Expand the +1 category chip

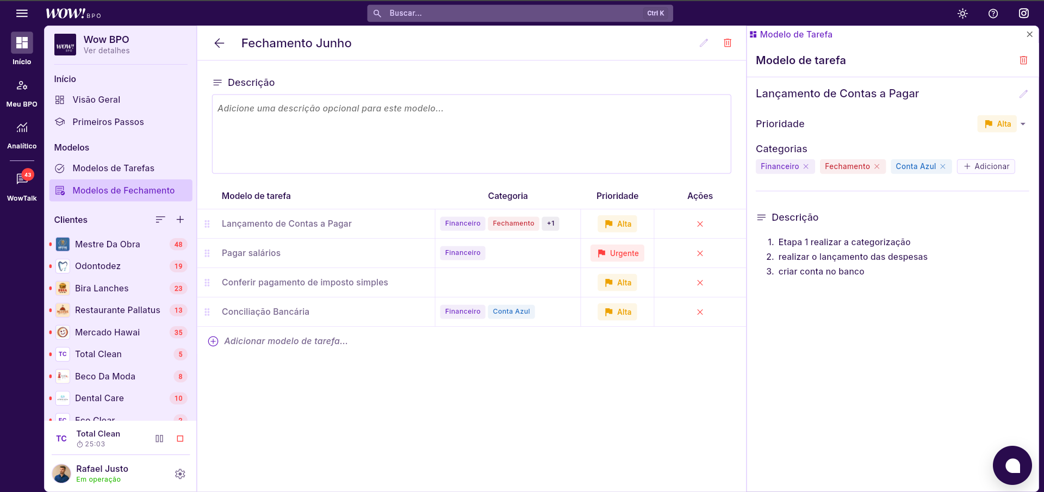[x=550, y=223]
